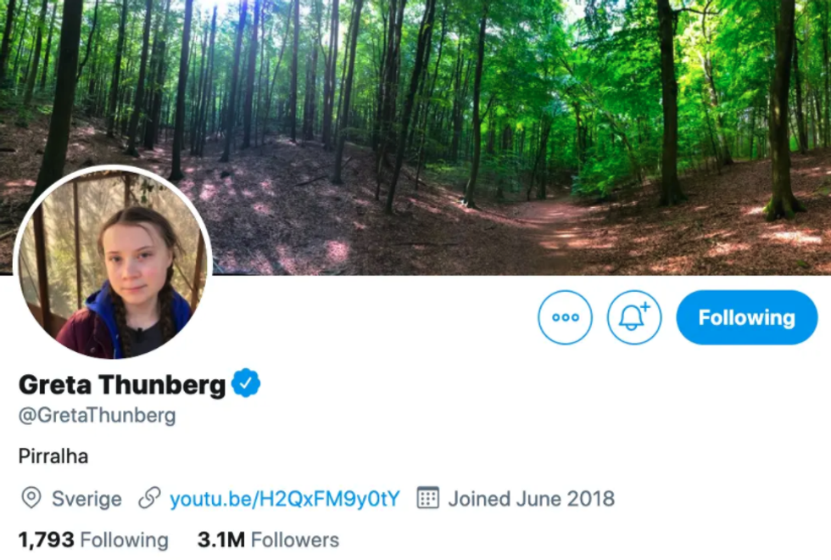View the round profile picture

(x=113, y=263)
